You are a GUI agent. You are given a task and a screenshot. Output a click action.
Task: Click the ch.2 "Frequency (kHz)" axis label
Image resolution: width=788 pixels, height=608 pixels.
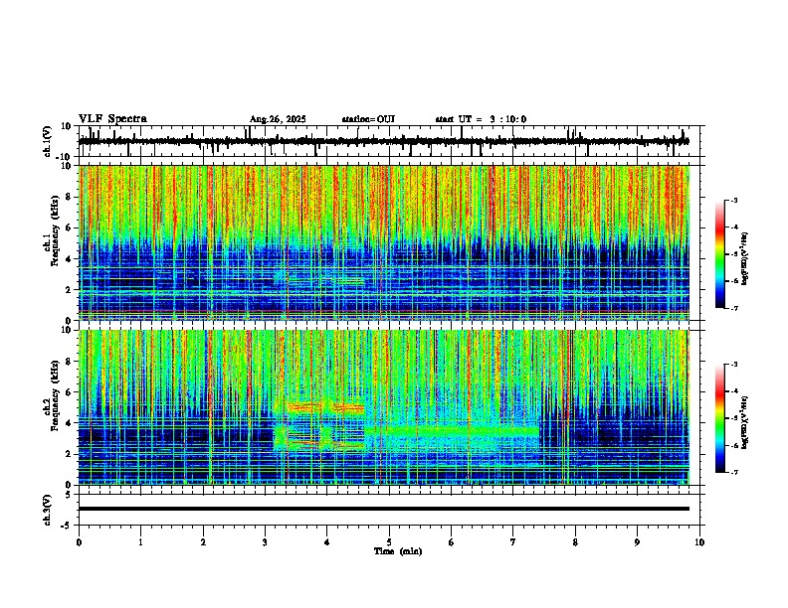[55, 395]
